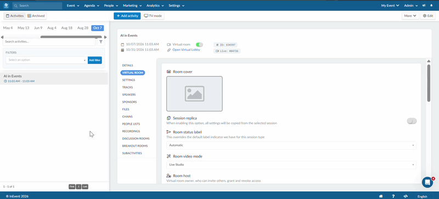Open the notifications bell icon

click(431, 5)
